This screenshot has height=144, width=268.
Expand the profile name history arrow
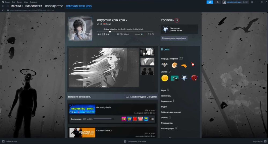coord(127,21)
